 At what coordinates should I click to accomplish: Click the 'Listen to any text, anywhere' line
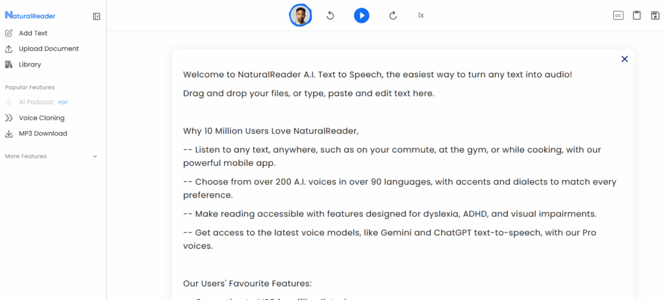pos(392,156)
